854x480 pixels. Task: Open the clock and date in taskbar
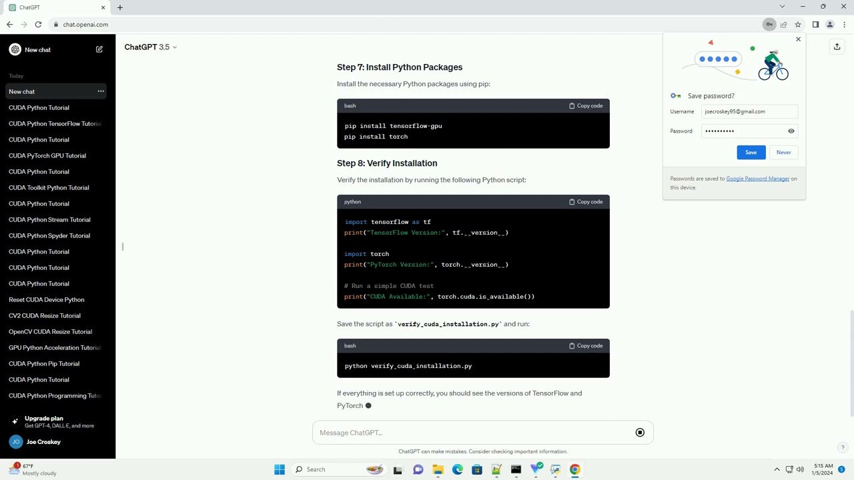(822, 469)
